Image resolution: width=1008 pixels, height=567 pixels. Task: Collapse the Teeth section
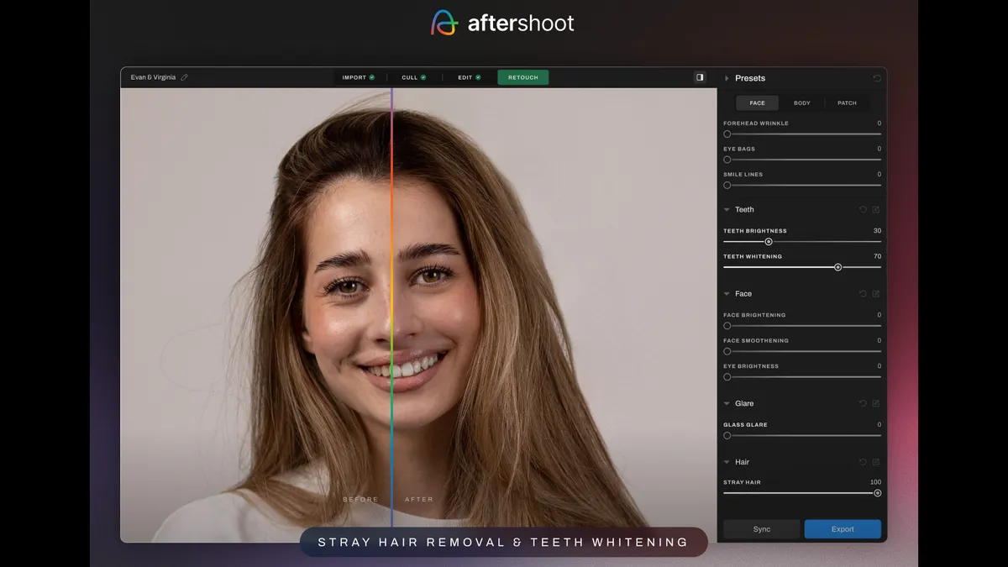[x=727, y=210]
